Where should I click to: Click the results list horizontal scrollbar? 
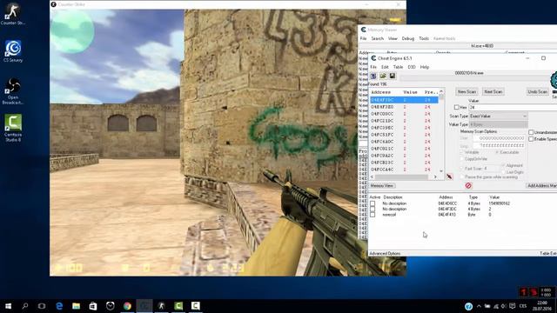404,176
